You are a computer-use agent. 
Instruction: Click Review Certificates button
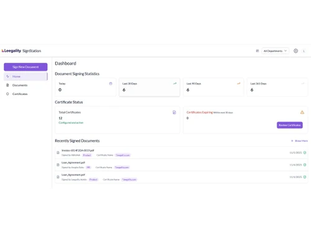click(290, 125)
